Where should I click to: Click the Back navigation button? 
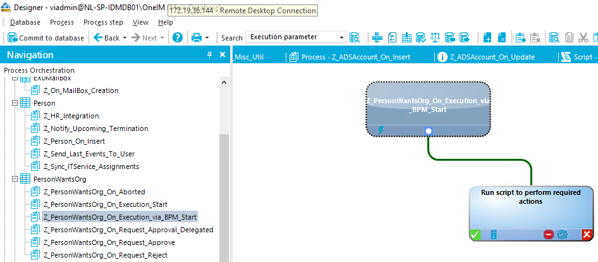(107, 38)
